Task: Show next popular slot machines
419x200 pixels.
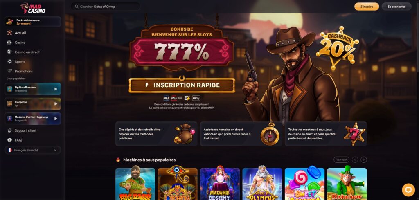Action: click(x=364, y=160)
